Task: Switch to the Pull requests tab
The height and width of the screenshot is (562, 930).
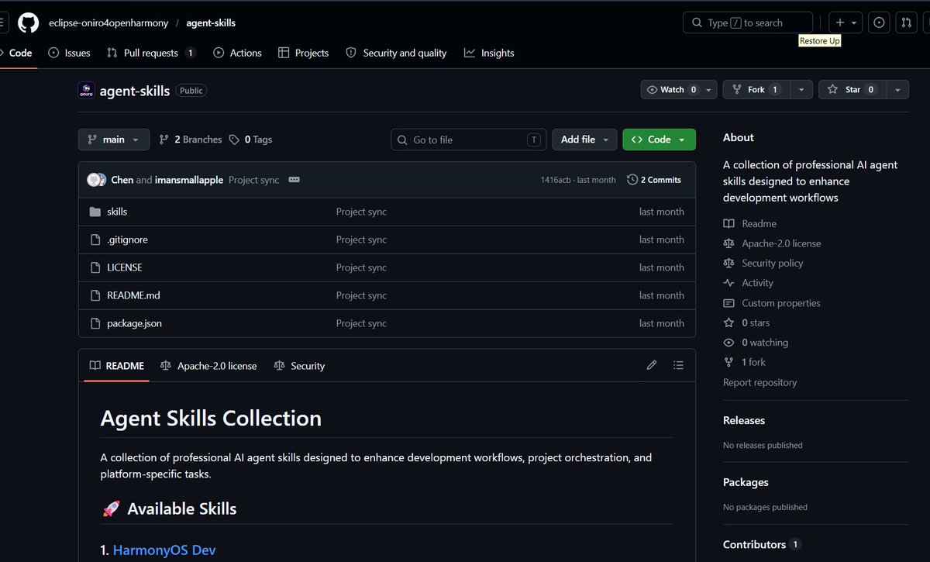Action: pyautogui.click(x=151, y=53)
